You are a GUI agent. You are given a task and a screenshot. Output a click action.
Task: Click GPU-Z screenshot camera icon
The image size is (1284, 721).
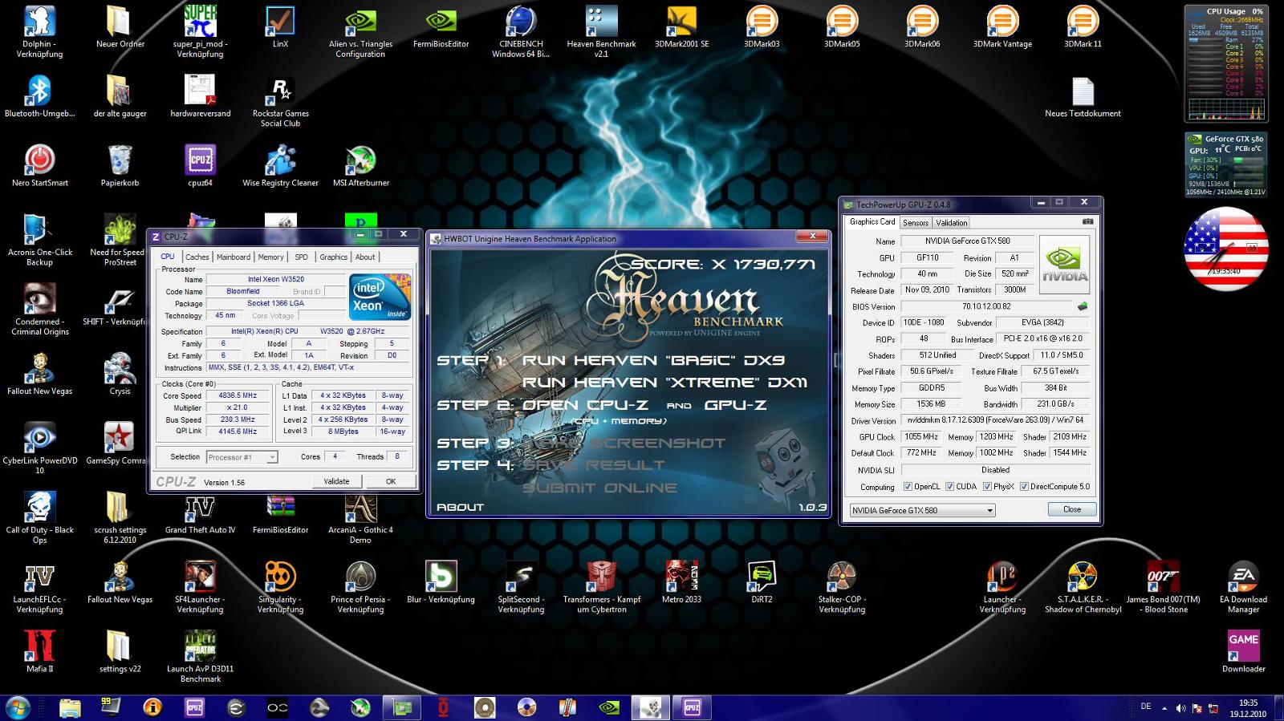pos(1087,221)
